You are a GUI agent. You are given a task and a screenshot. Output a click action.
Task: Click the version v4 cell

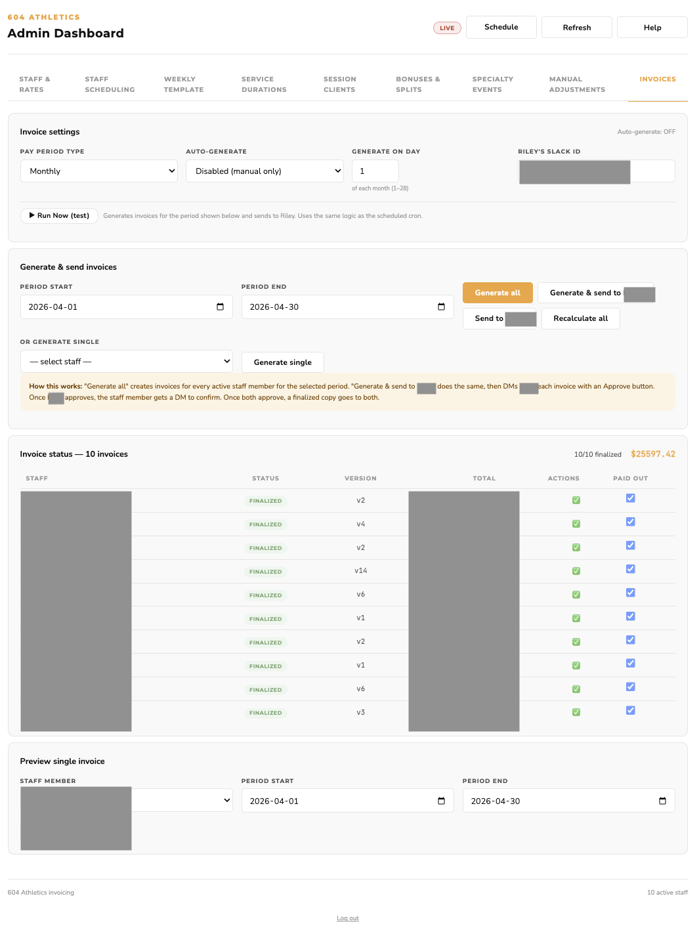pyautogui.click(x=361, y=524)
